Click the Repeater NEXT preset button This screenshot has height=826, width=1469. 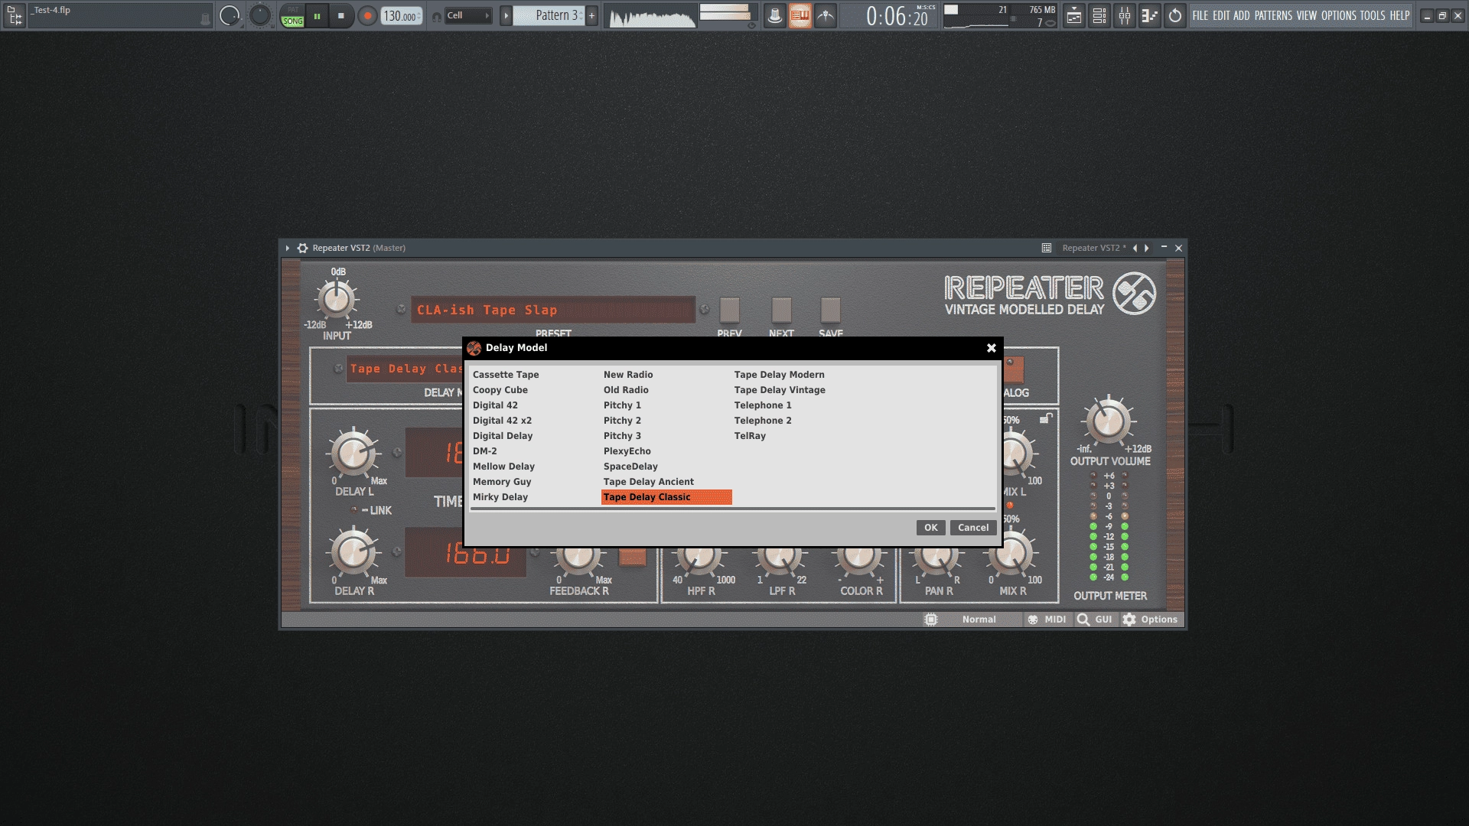pos(781,310)
